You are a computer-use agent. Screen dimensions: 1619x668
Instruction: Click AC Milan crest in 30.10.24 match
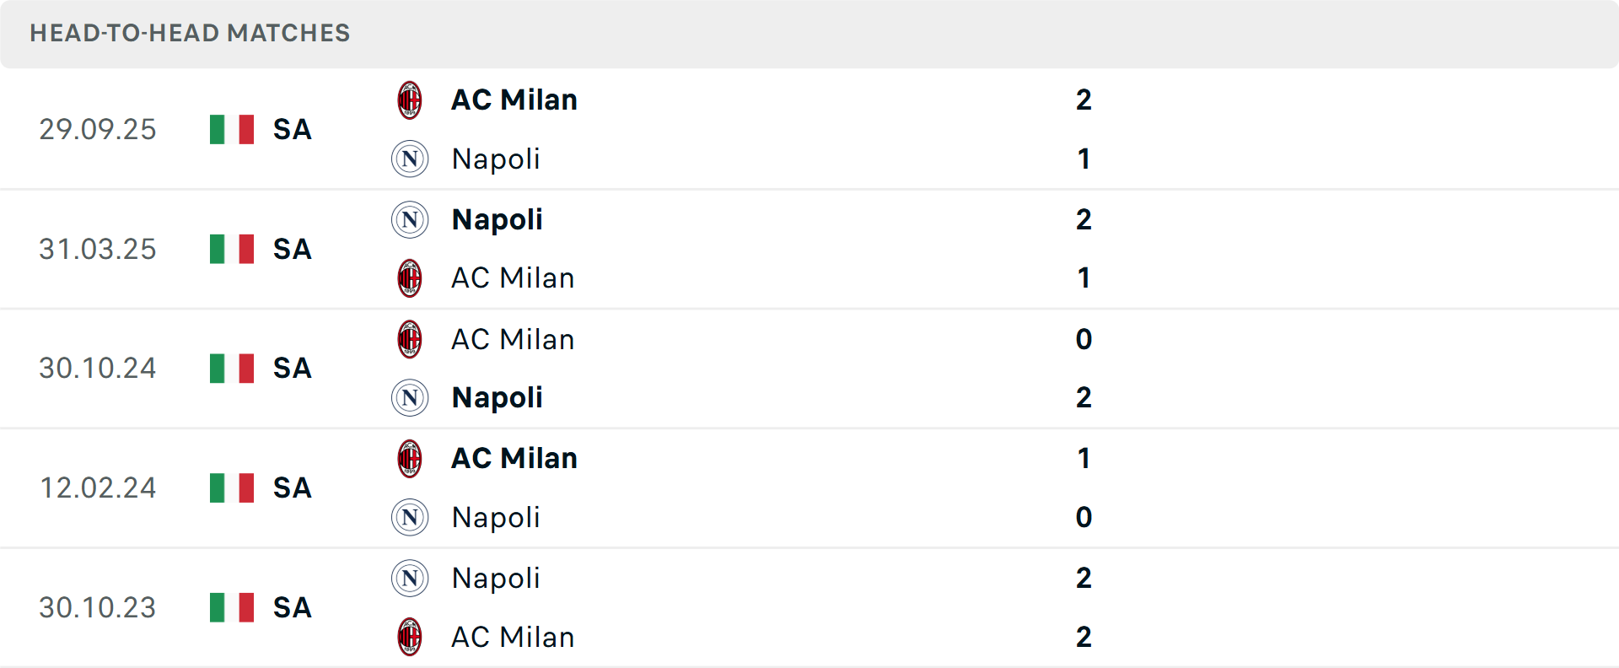pos(410,339)
